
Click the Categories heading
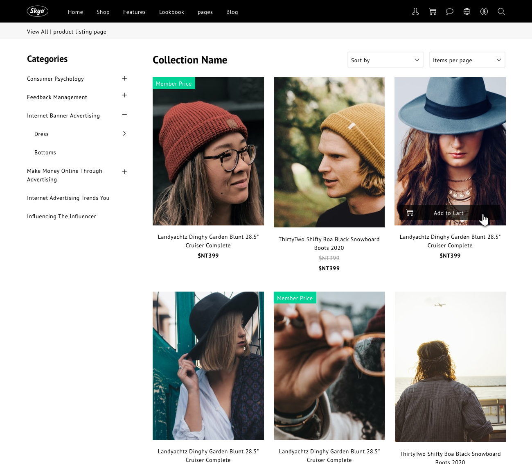(x=47, y=59)
